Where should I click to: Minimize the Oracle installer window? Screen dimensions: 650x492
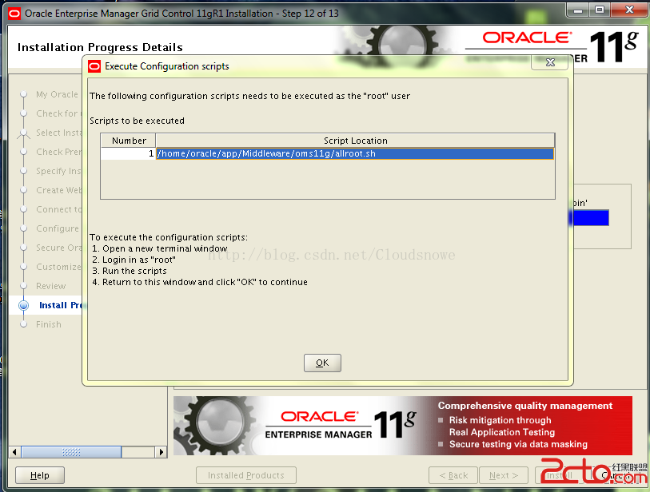pos(578,10)
